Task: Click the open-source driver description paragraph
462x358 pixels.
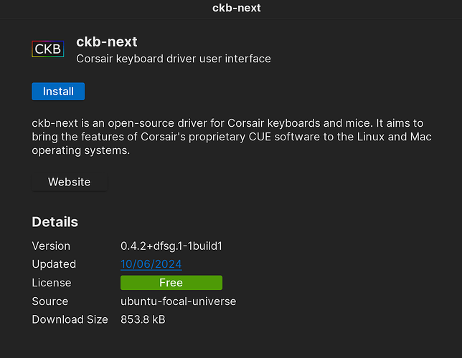Action: click(232, 137)
